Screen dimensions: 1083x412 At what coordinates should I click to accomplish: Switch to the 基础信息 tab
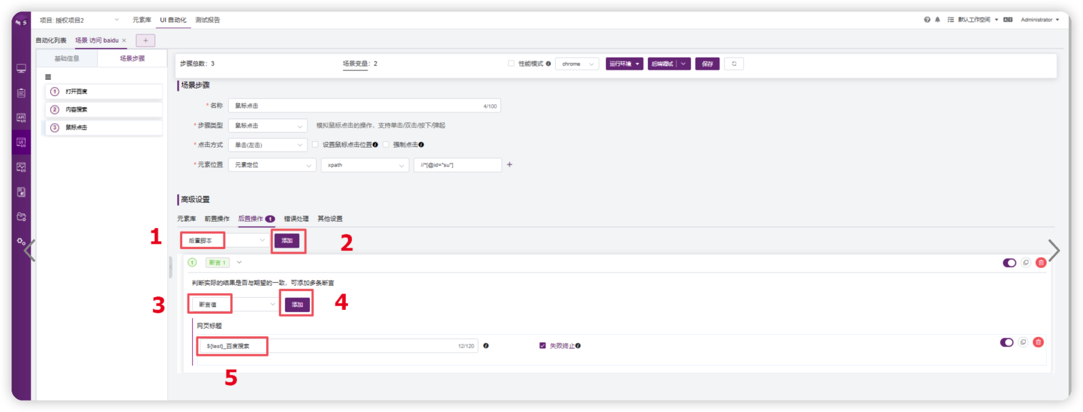click(x=67, y=59)
